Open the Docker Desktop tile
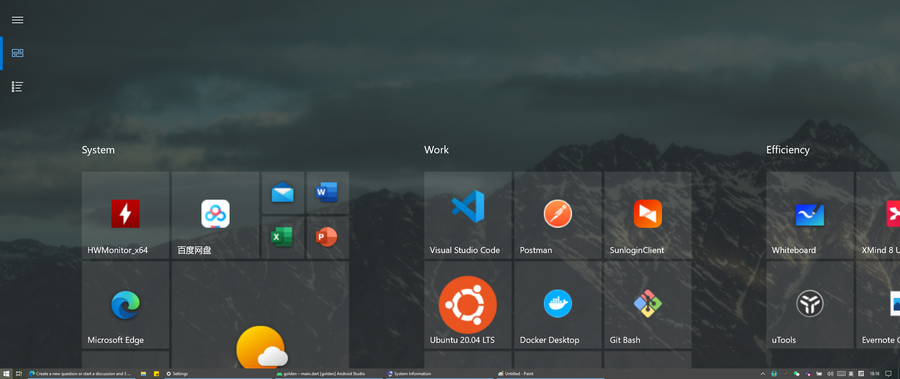The image size is (900, 379). point(558,305)
